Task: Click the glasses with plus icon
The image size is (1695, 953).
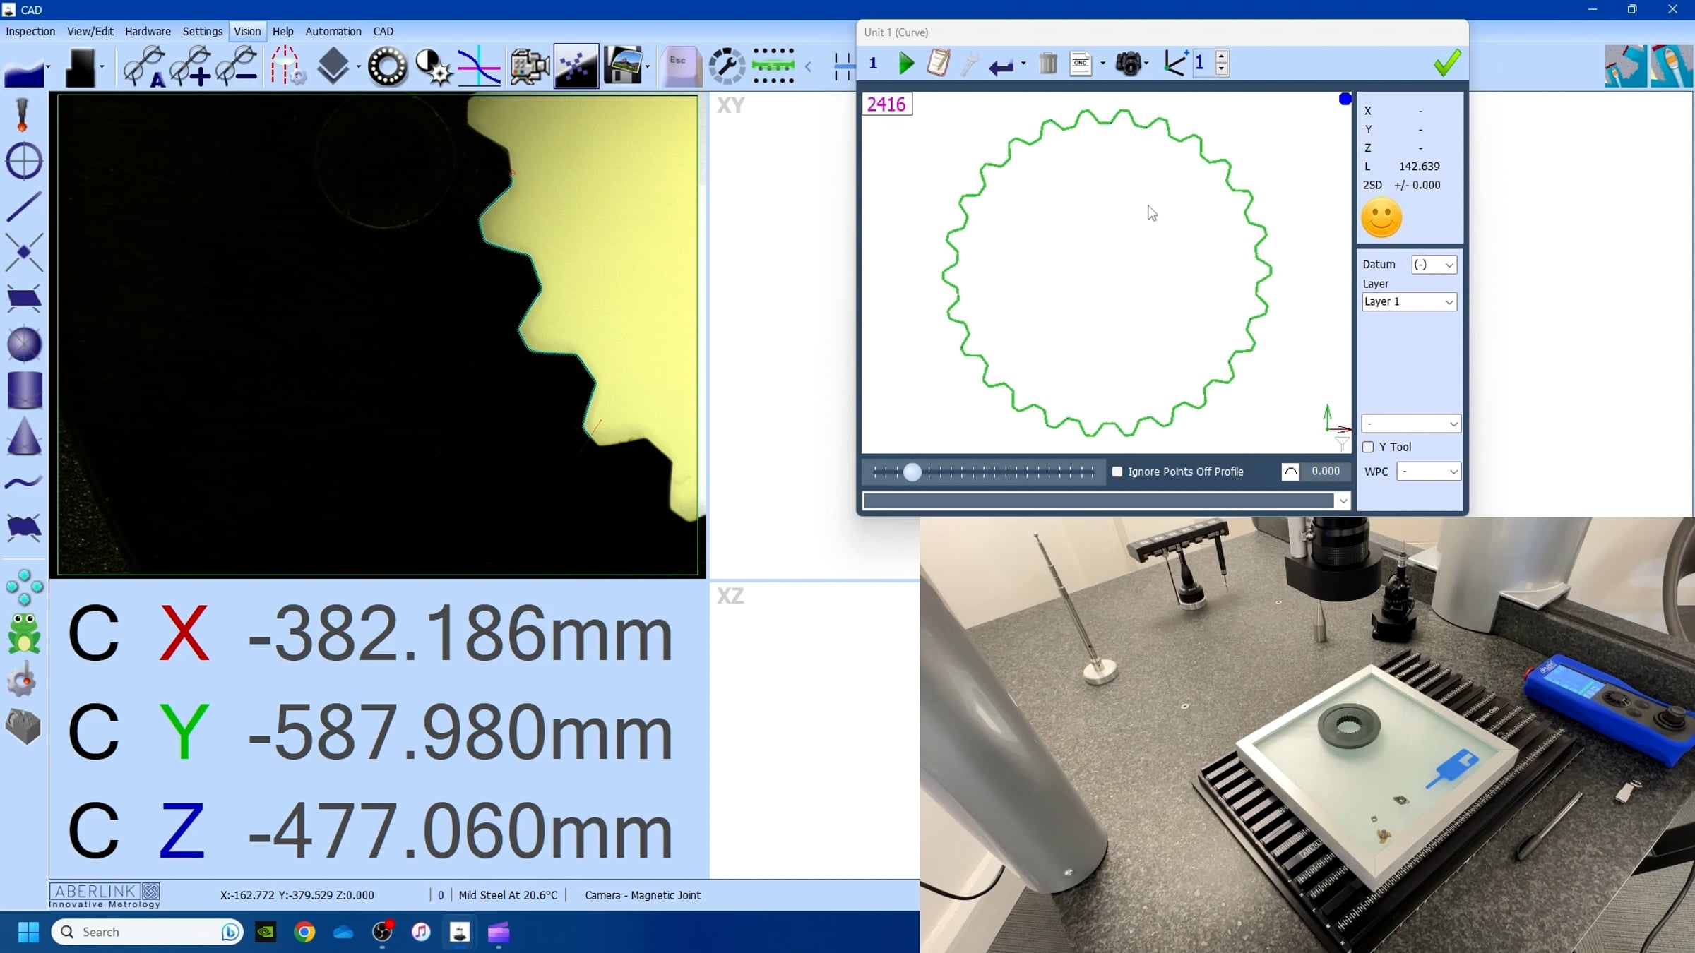Action: click(191, 66)
